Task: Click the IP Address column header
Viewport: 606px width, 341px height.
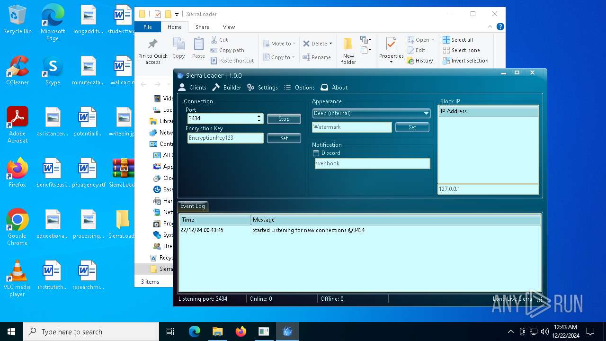Action: click(488, 111)
